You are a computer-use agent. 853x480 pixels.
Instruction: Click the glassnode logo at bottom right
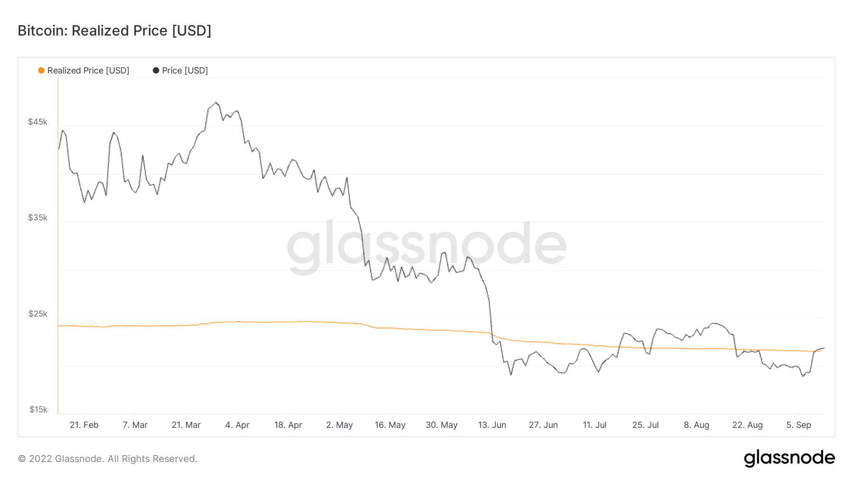coord(789,458)
